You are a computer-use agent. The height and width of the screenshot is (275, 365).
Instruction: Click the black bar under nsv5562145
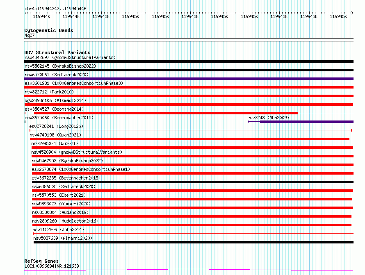tap(189, 70)
